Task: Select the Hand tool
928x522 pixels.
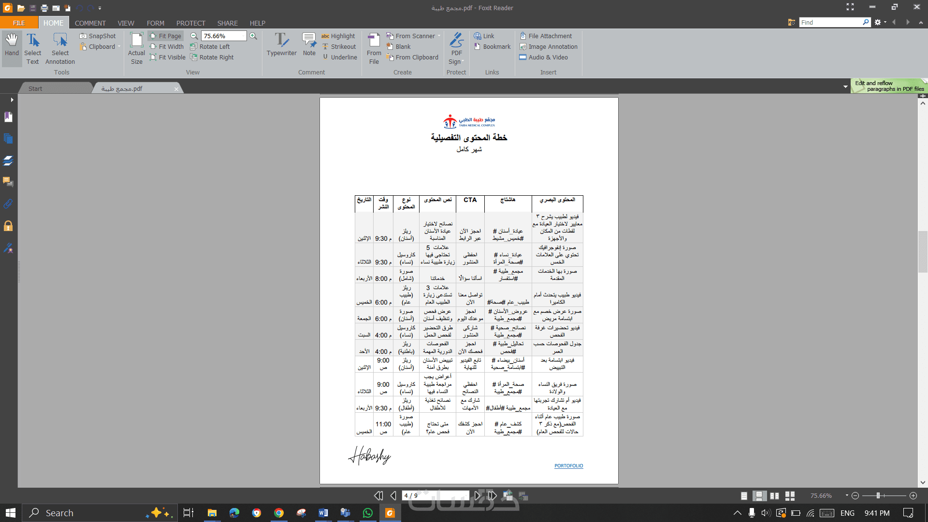Action: [x=12, y=45]
